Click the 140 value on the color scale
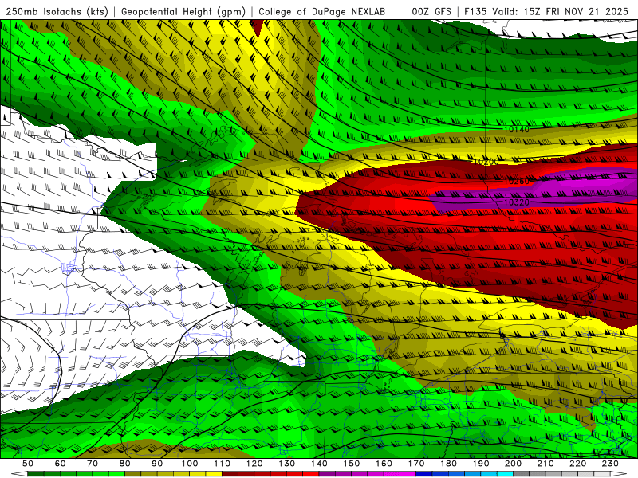Image resolution: width=638 pixels, height=478 pixels. click(x=319, y=464)
